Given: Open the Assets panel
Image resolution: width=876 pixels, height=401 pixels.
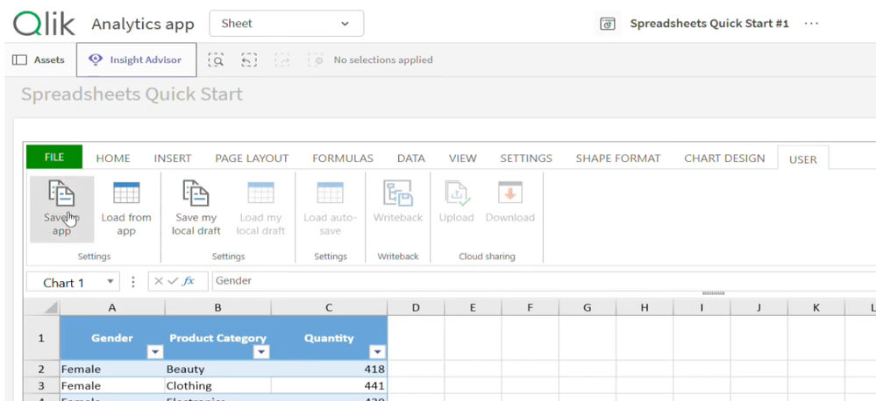Looking at the screenshot, I should click(x=38, y=60).
